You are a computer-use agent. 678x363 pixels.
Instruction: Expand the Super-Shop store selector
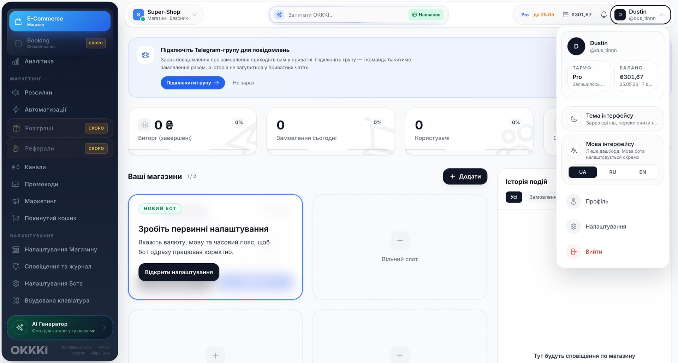166,15
